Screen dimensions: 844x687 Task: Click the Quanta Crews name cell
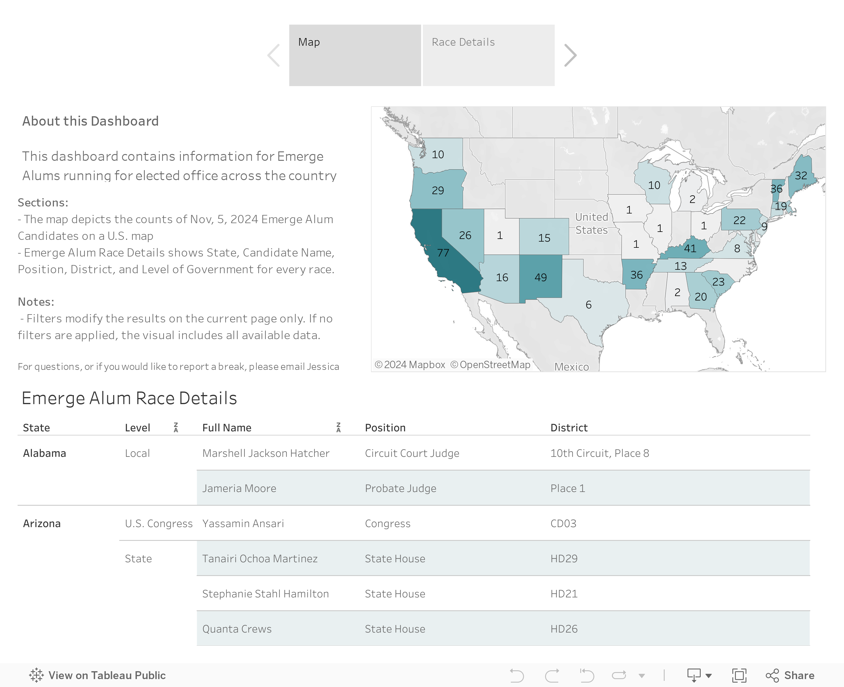point(237,629)
